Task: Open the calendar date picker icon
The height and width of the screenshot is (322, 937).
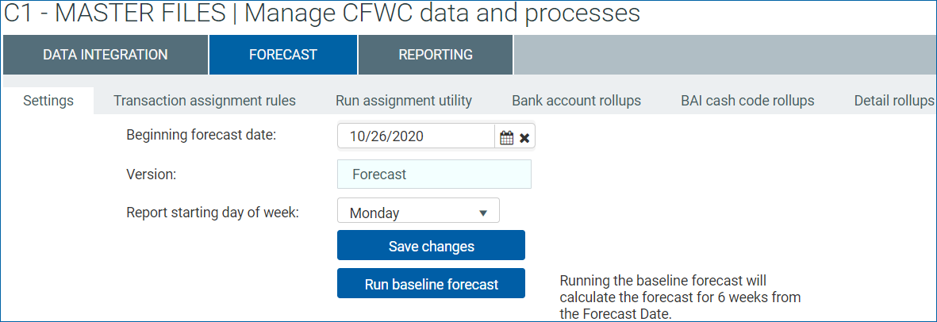Action: (506, 137)
